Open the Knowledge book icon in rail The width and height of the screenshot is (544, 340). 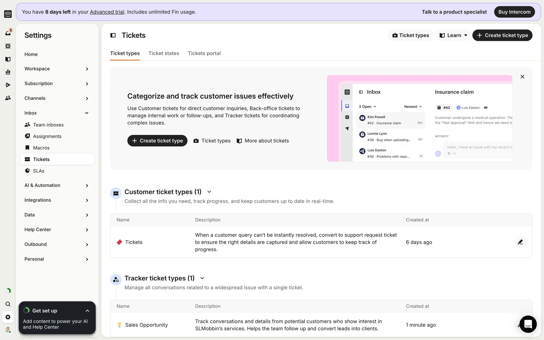coord(8,59)
